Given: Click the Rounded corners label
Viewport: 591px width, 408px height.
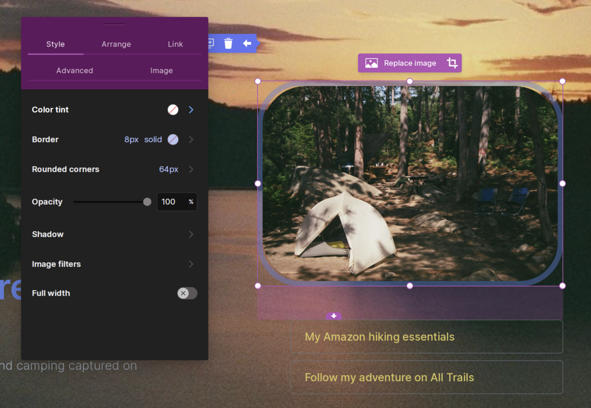Looking at the screenshot, I should (66, 169).
